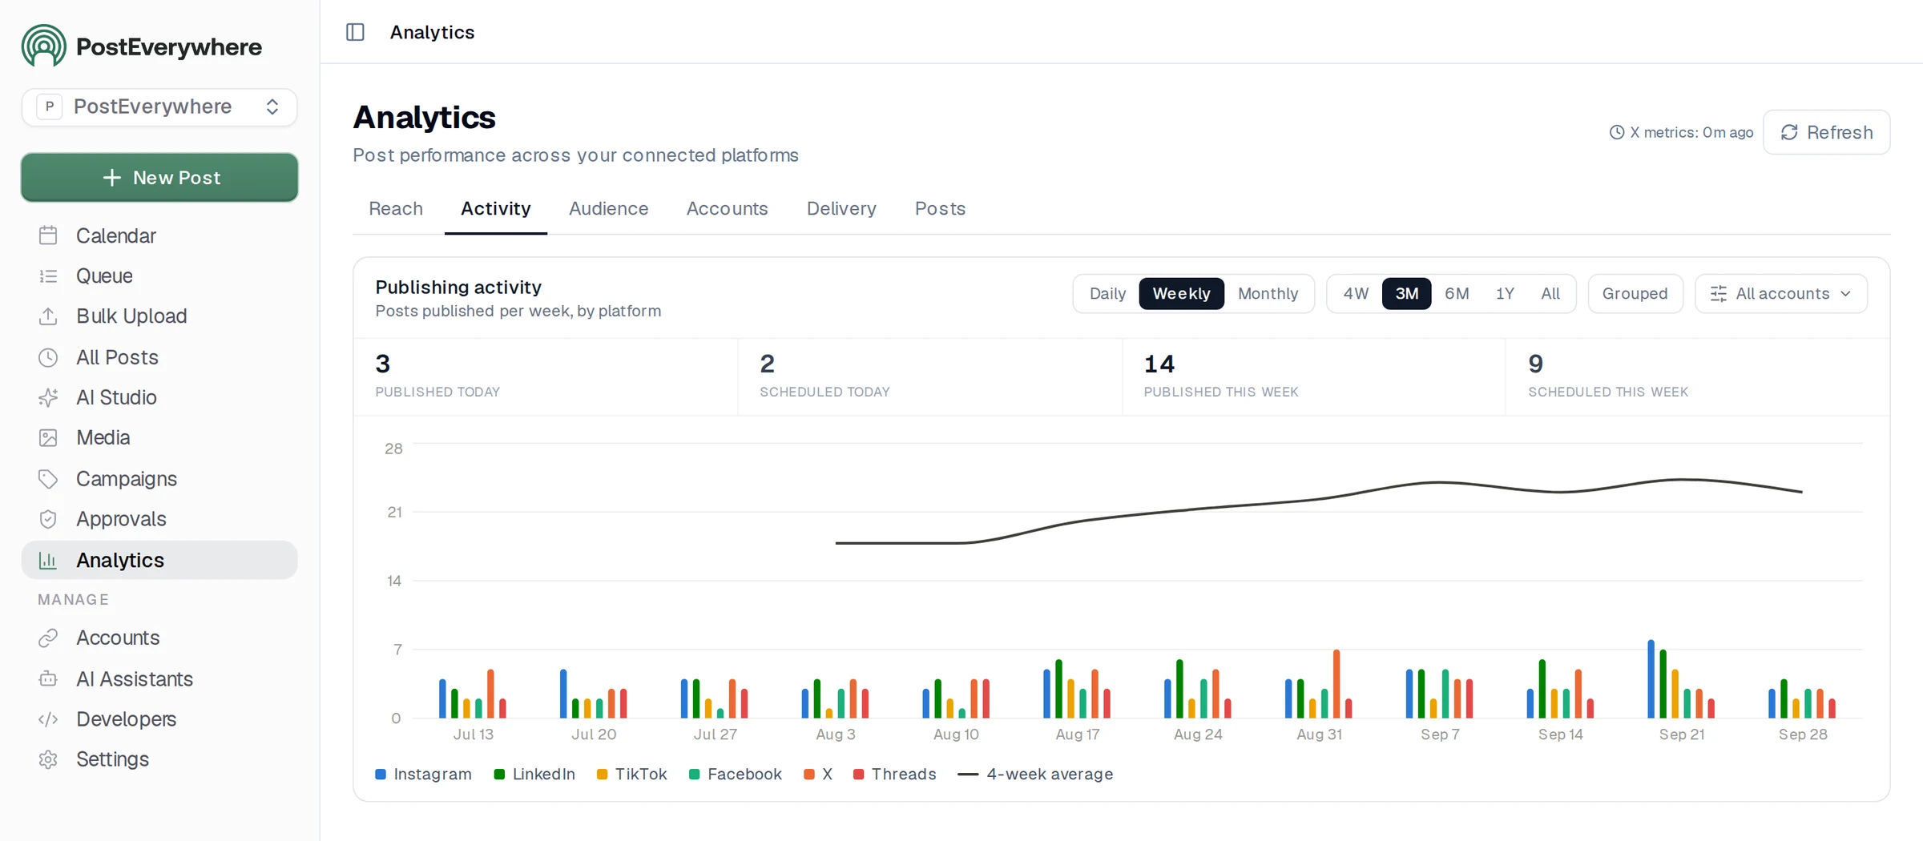
Task: Click the Developers code icon
Action: click(x=48, y=719)
